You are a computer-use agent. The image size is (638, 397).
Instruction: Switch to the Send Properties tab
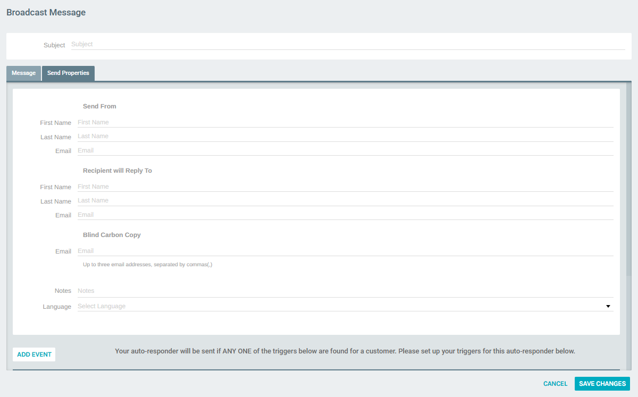(x=68, y=73)
